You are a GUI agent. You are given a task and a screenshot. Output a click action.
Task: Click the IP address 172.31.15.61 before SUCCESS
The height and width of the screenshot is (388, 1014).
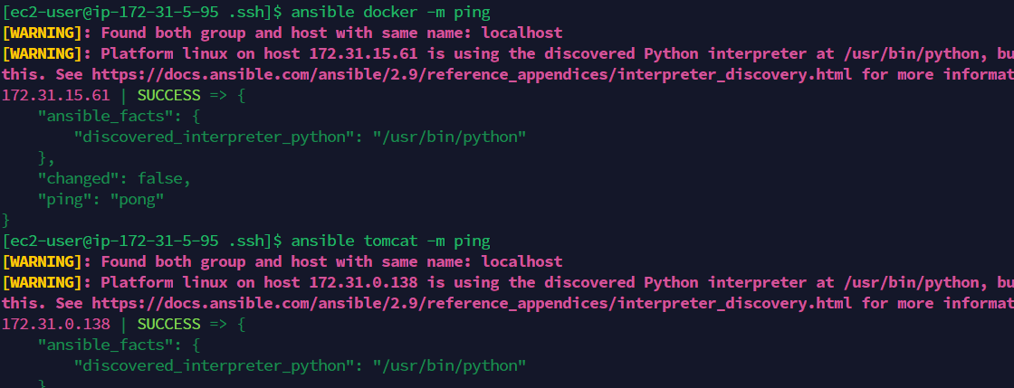pyautogui.click(x=55, y=95)
